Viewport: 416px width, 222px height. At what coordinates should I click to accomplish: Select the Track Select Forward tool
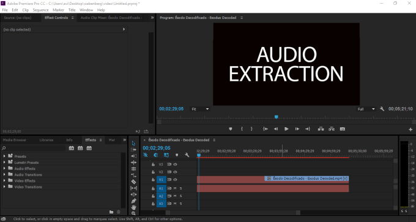point(133,150)
